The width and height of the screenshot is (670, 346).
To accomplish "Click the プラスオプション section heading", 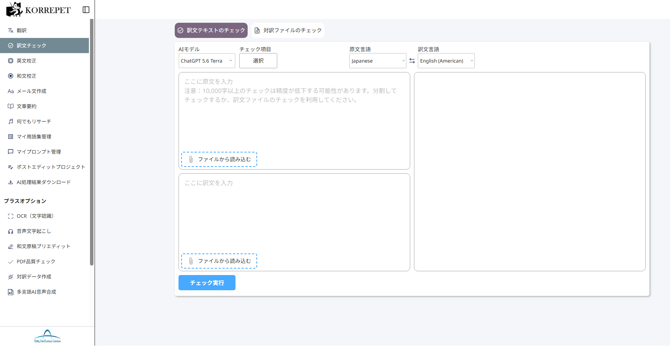I will pos(25,201).
